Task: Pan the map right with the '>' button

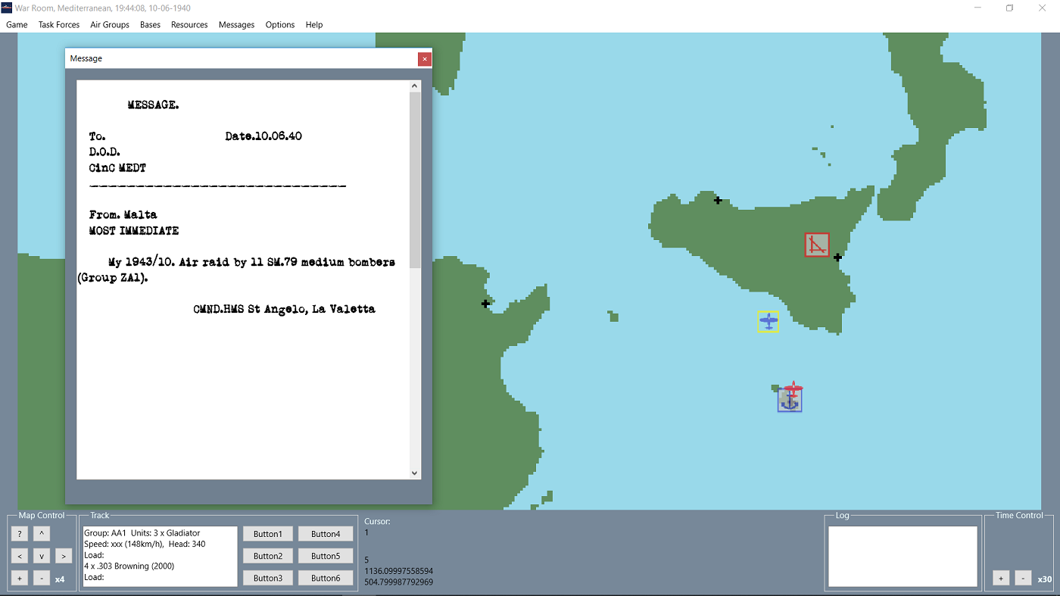Action: click(x=64, y=556)
